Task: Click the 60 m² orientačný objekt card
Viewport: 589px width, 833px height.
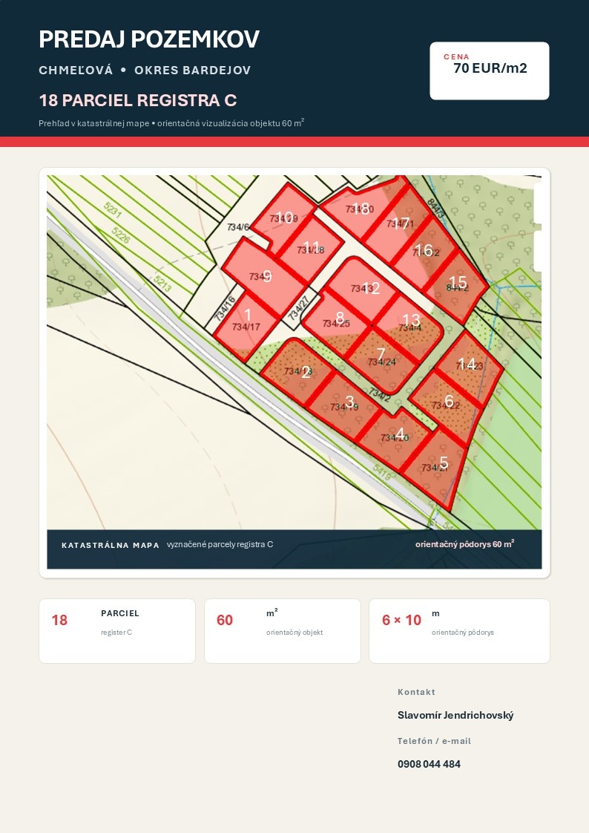Action: point(283,631)
